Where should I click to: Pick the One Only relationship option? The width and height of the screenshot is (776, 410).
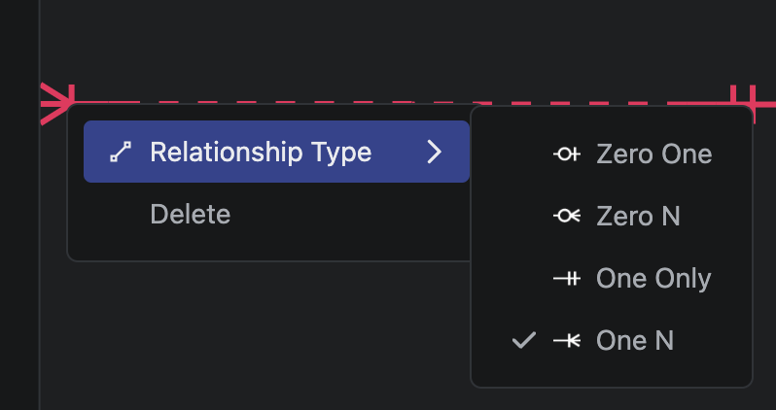click(x=653, y=279)
